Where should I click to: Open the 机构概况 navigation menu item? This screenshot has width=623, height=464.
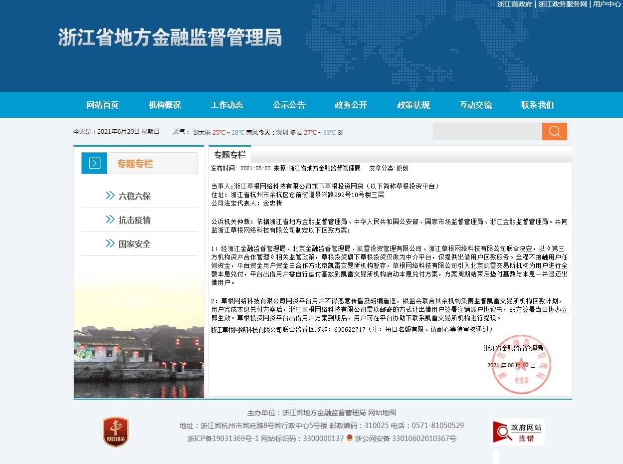[x=165, y=105]
